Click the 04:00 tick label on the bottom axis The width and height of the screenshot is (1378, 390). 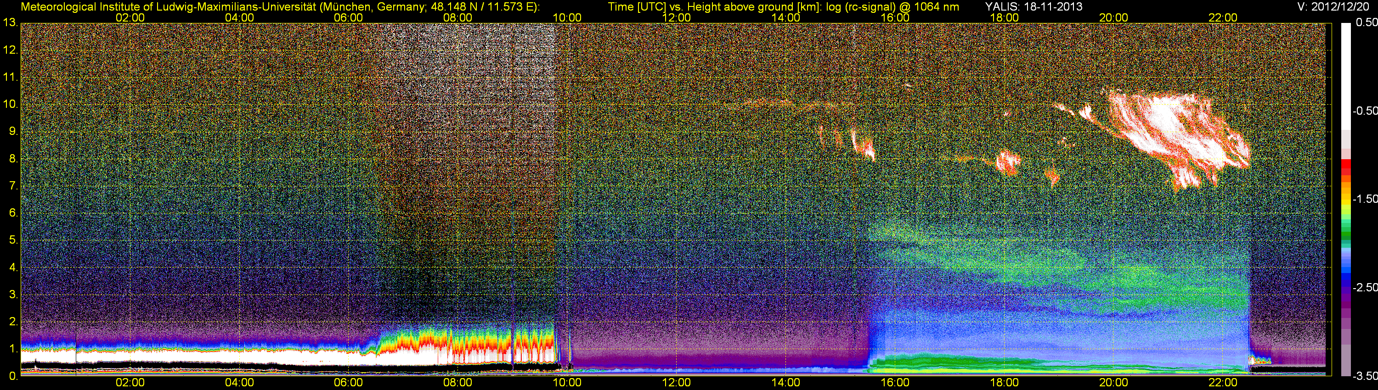click(x=239, y=383)
